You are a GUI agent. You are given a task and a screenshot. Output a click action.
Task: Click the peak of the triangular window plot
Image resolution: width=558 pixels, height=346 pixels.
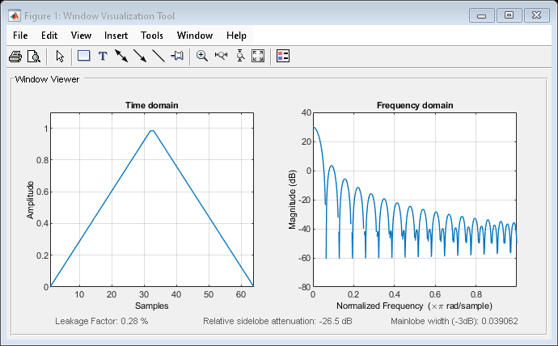pos(152,131)
